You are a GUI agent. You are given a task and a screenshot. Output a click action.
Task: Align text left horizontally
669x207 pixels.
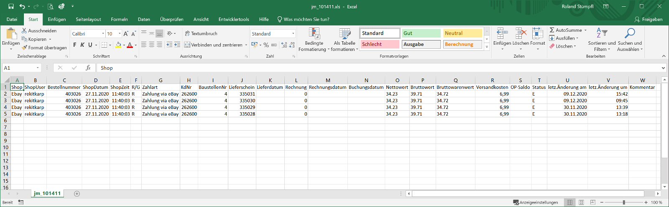coord(144,45)
